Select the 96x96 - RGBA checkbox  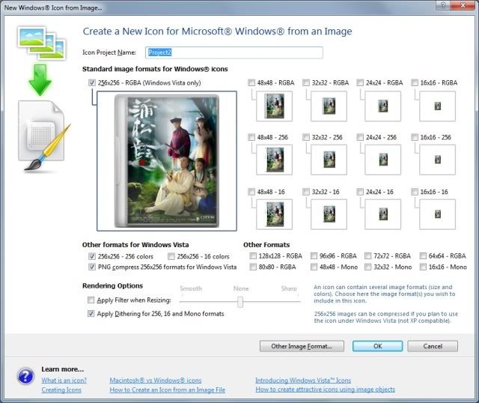[314, 255]
